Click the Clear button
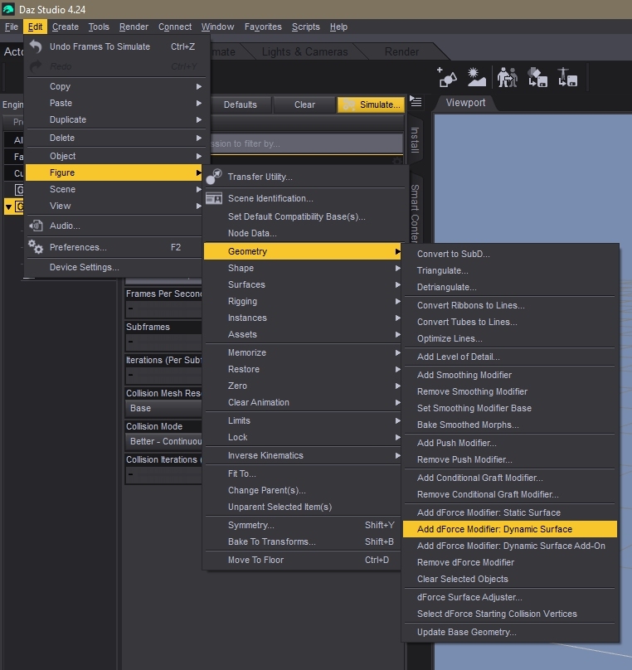The height and width of the screenshot is (670, 632). click(x=304, y=104)
